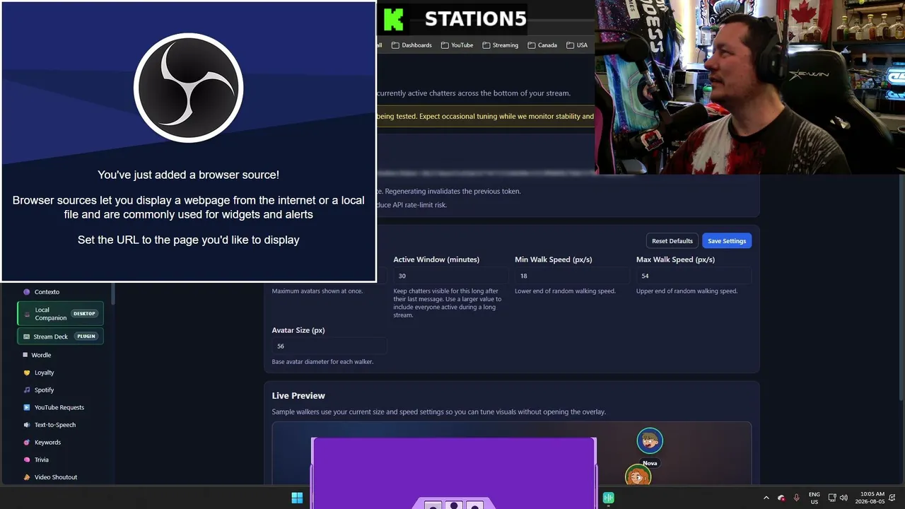Viewport: 905px width, 509px height.
Task: Open the YouTube bookmarks folder
Action: [x=457, y=45]
